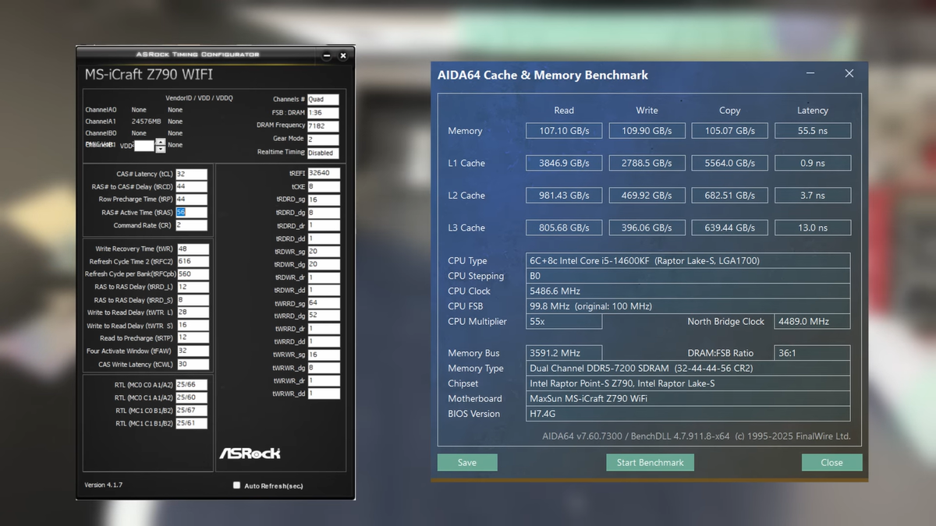Minimize the AIDA64 benchmark window
This screenshot has width=936, height=526.
pyautogui.click(x=811, y=74)
